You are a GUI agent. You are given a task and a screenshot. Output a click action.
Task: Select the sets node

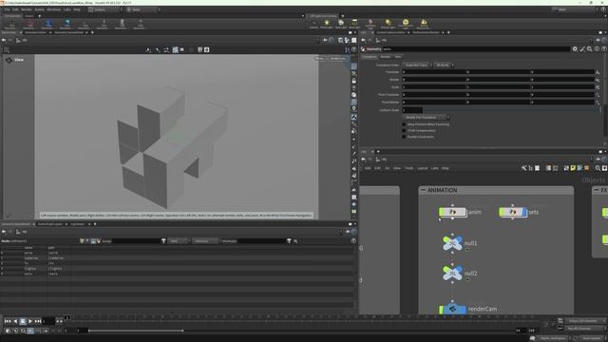513,212
